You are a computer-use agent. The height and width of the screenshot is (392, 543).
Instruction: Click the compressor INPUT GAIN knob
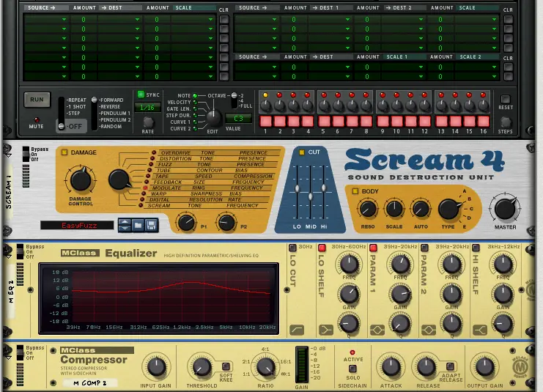pos(156,367)
